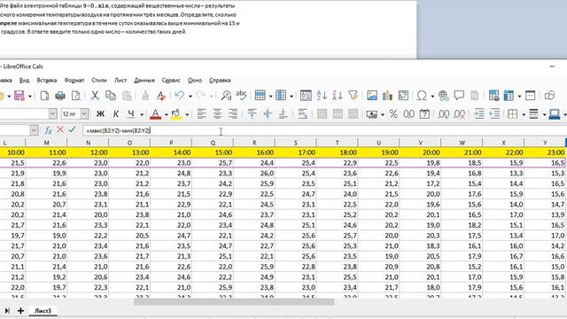Open the borders dropdown arrow
This screenshot has height=319, width=567.
pyautogui.click(x=524, y=114)
